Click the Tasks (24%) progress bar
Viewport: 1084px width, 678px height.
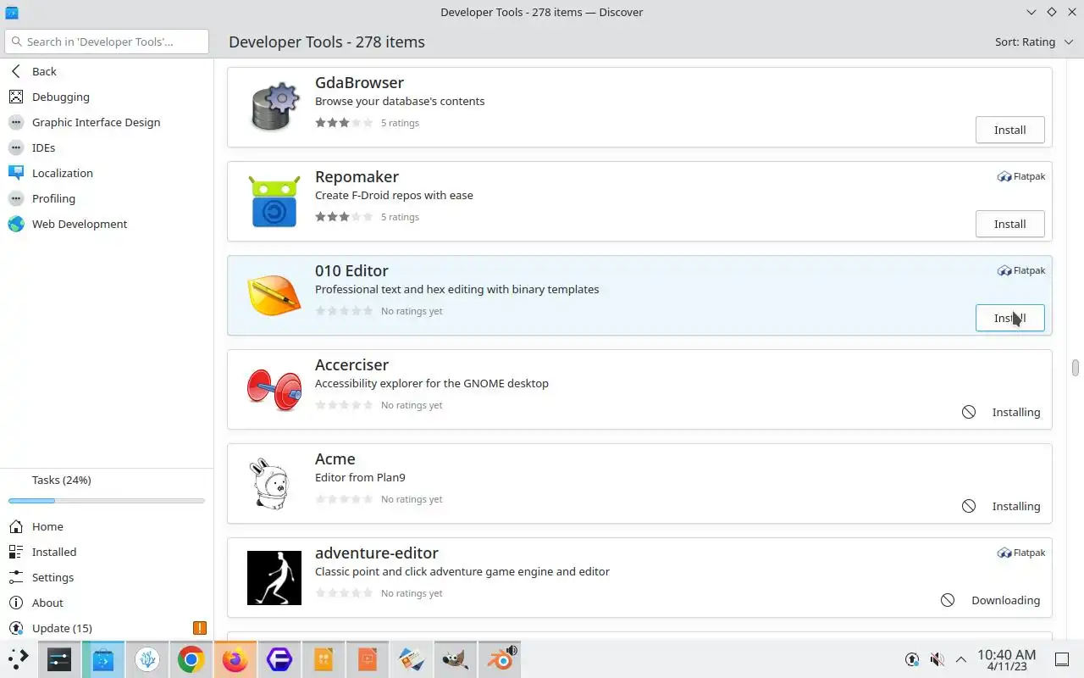pos(107,501)
